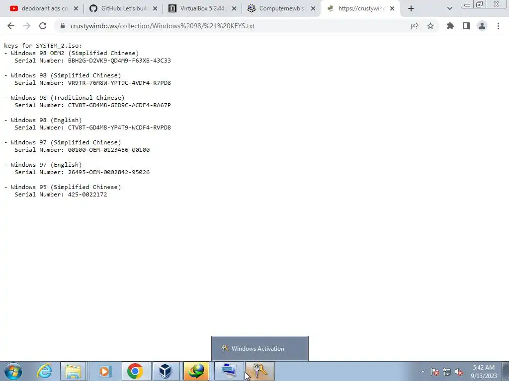Open the network status tray icon
This screenshot has height=381, width=509.
447,372
